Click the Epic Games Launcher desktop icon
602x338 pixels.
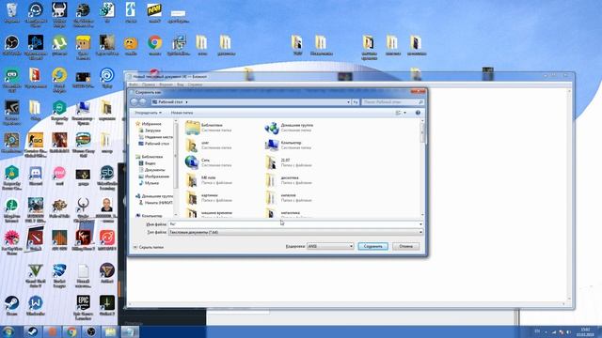pyautogui.click(x=83, y=307)
